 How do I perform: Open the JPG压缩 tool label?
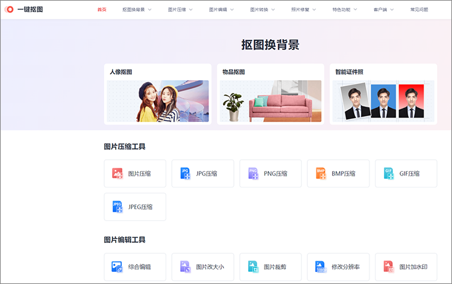click(x=206, y=174)
